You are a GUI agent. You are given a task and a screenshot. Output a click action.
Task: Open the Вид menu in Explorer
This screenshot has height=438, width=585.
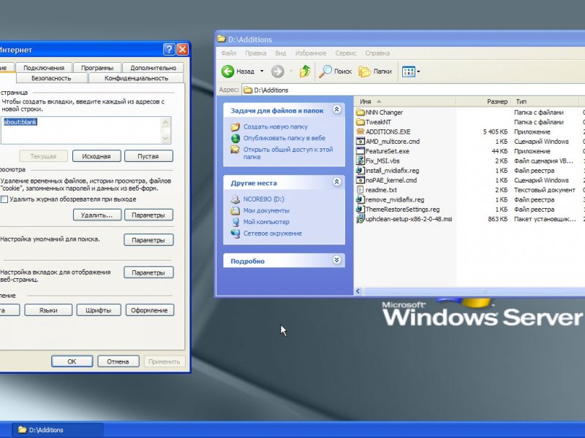coord(281,53)
